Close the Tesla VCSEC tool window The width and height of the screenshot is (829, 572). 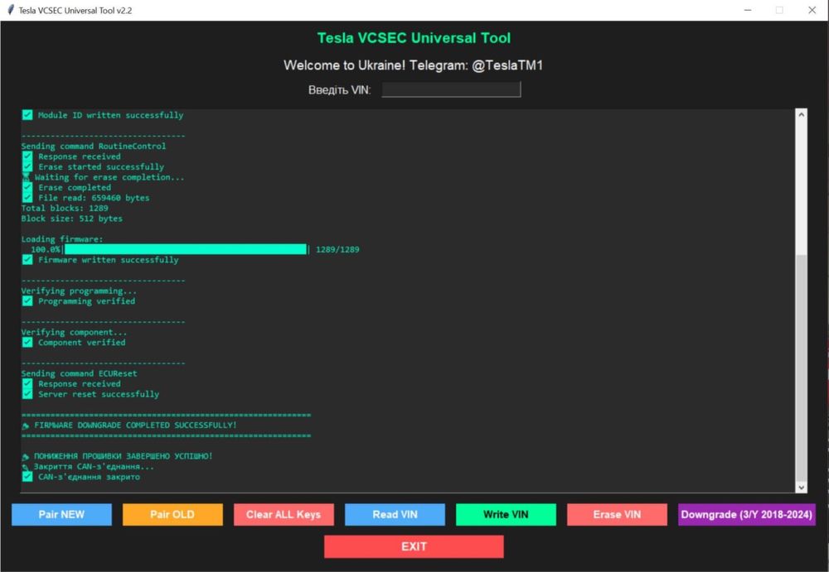pyautogui.click(x=812, y=10)
